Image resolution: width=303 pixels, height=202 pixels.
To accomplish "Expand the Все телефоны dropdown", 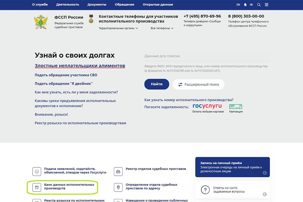I will pyautogui.click(x=163, y=28).
